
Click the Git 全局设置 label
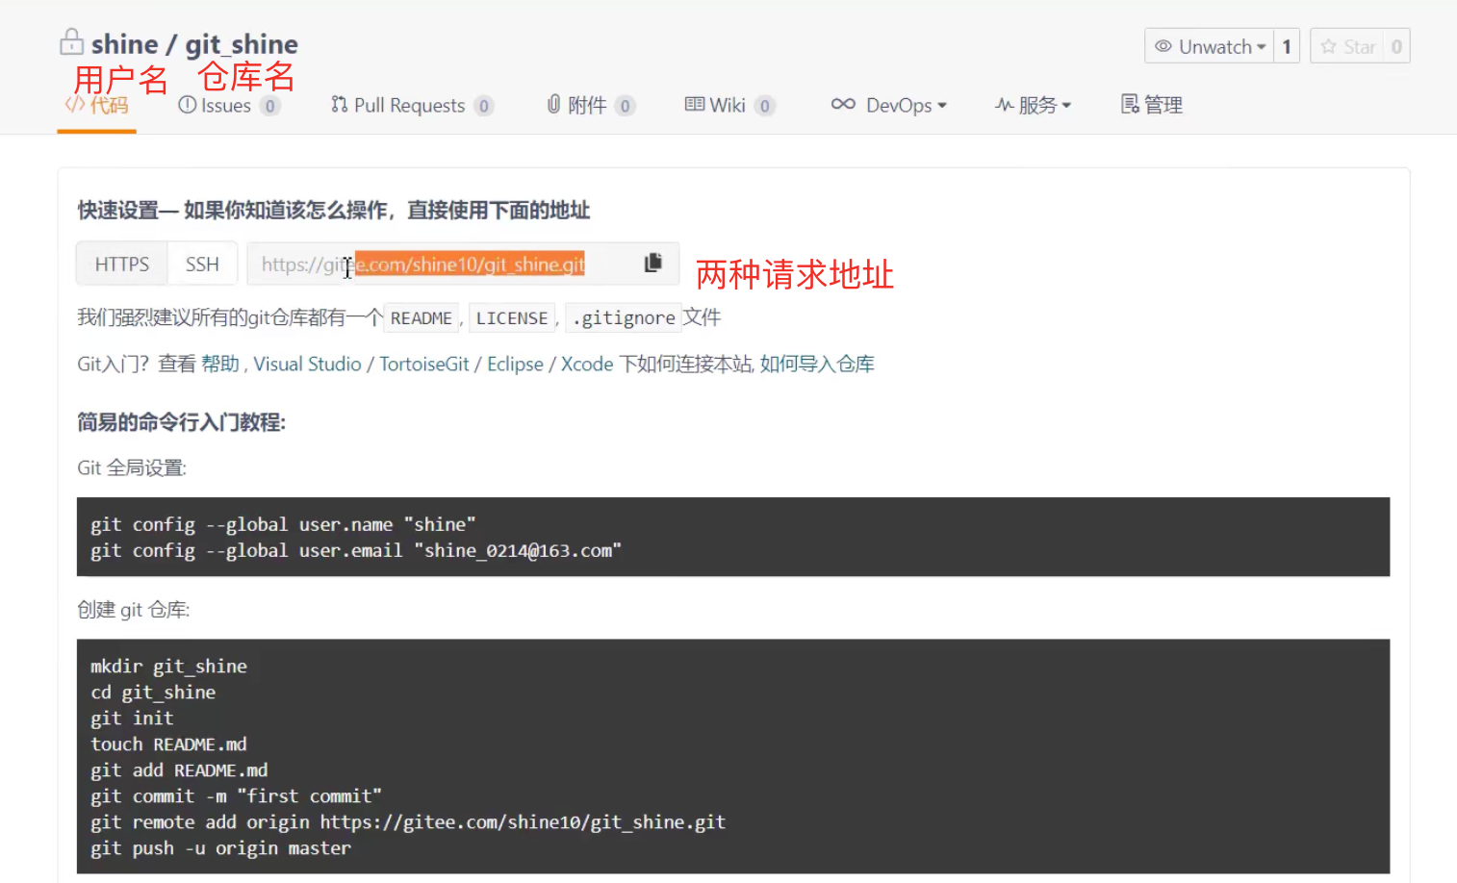pos(132,467)
